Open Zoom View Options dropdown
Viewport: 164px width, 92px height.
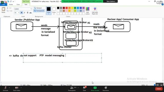click(x=111, y=1)
